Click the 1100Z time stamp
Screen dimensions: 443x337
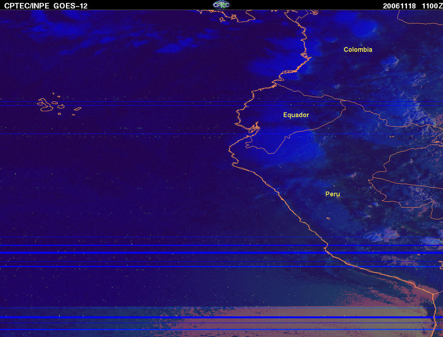click(432, 6)
